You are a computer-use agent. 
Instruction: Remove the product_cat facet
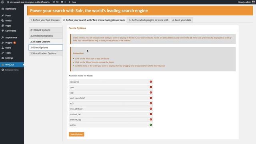151,114
